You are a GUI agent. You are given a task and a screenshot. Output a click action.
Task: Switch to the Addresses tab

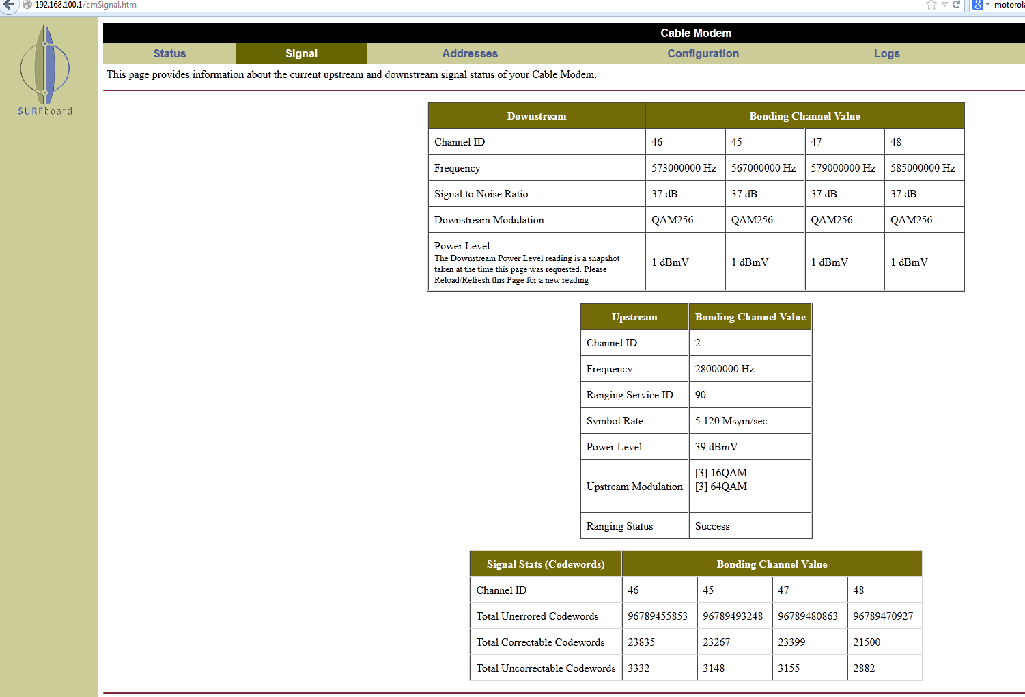(x=470, y=53)
